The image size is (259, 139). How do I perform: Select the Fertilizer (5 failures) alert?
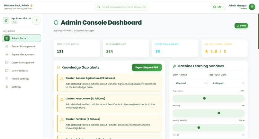click(x=109, y=124)
